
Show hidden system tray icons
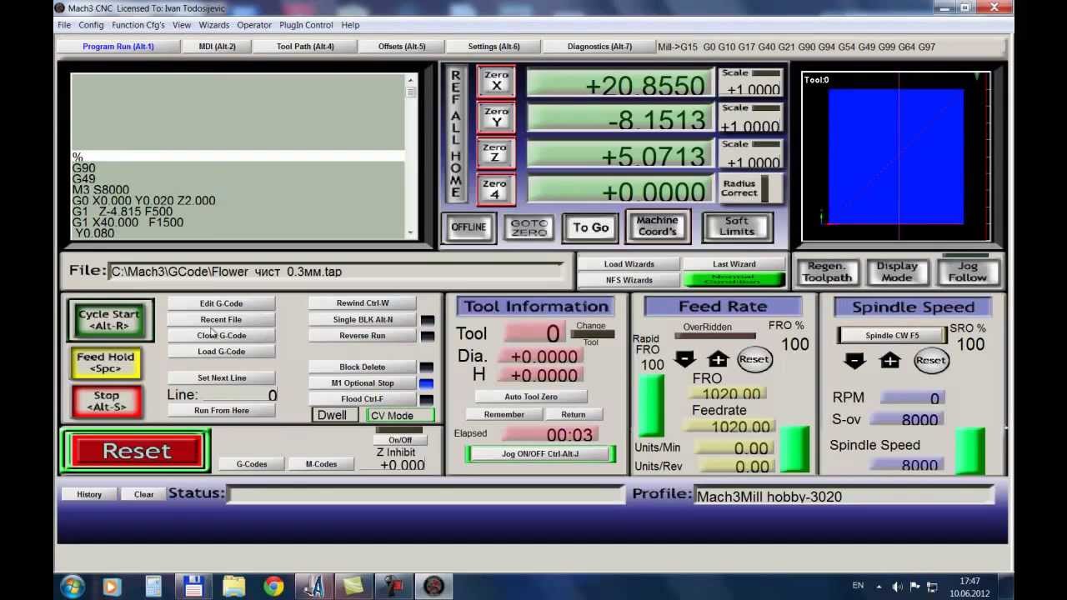tap(879, 587)
